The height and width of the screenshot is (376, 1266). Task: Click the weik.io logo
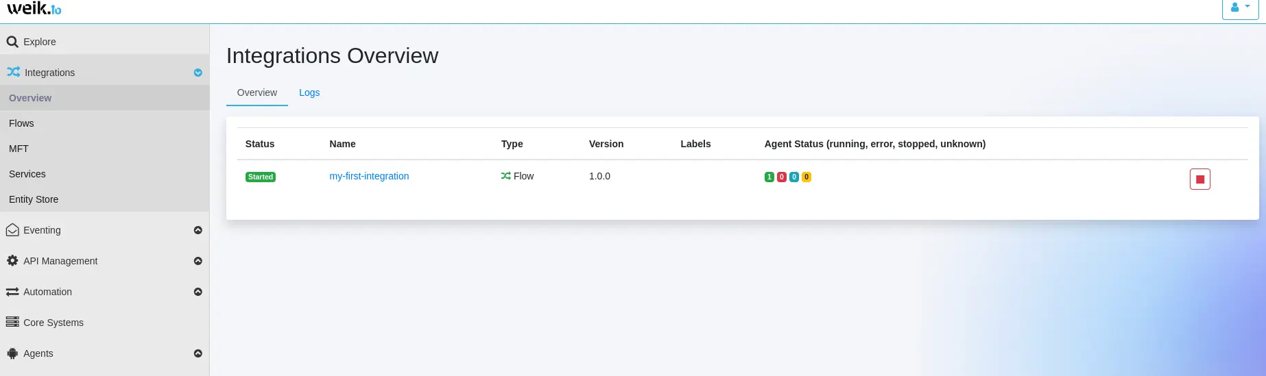(x=34, y=8)
